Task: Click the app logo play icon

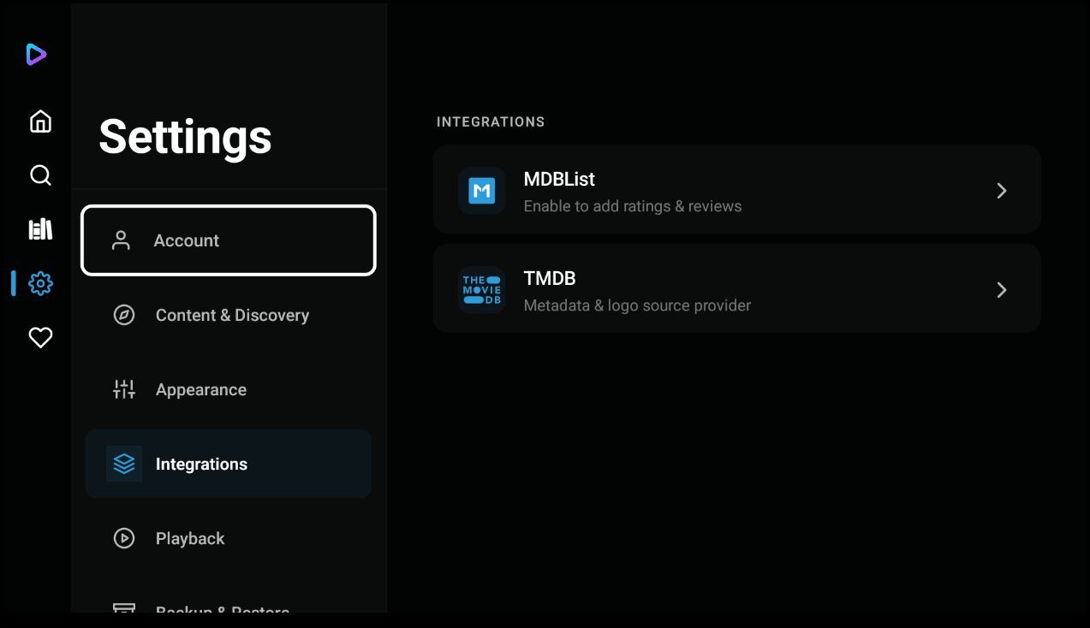Action: click(35, 54)
